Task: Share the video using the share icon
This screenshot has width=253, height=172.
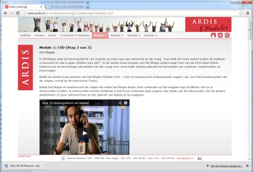Action: click(120, 103)
